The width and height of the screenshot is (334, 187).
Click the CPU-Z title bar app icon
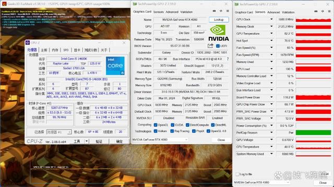pyautogui.click(x=28, y=43)
